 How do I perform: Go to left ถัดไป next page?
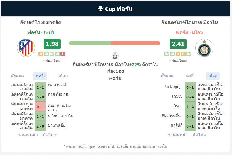tap(50, 135)
